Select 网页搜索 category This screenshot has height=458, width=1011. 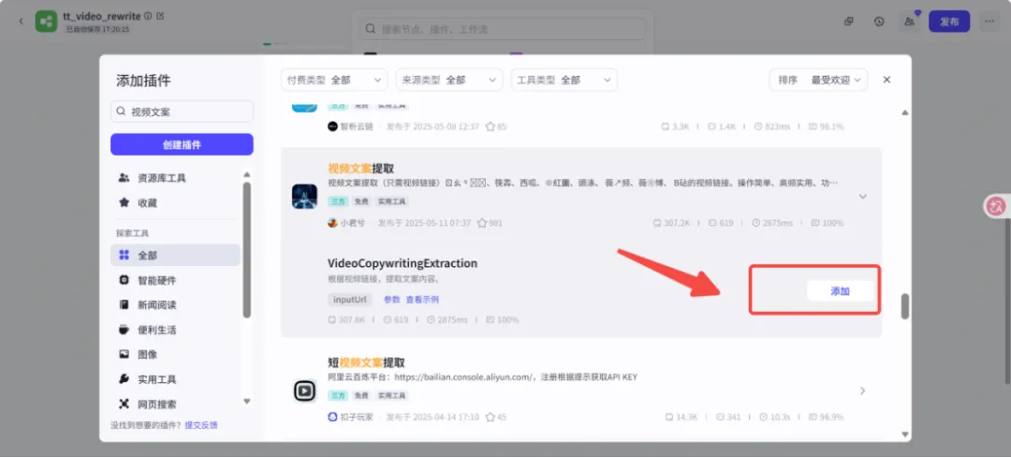[x=175, y=404]
